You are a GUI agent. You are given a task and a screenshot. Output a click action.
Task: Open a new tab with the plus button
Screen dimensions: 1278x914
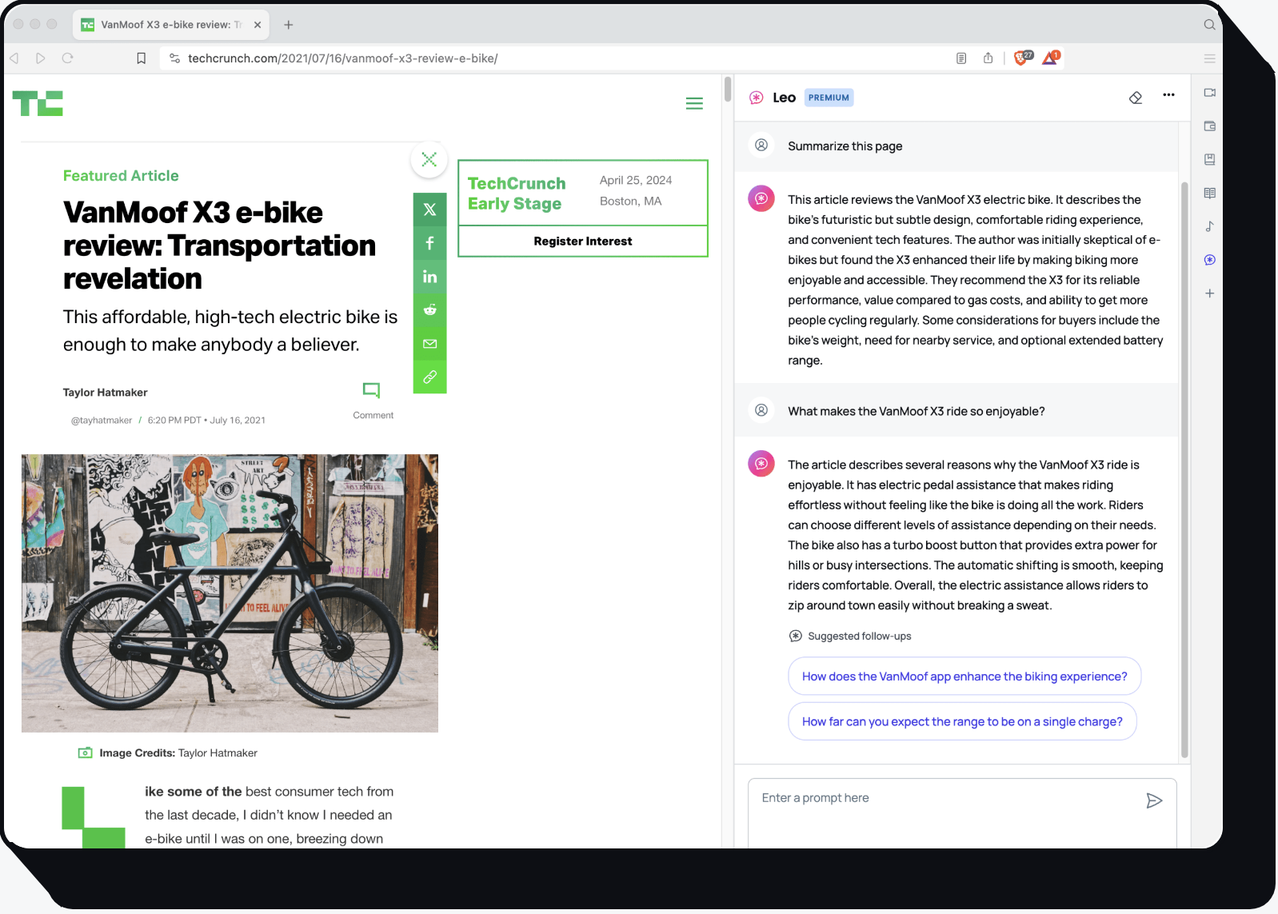pos(289,25)
